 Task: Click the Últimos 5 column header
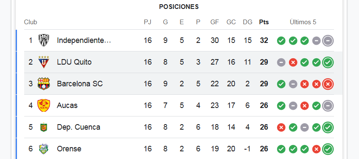pos(303,22)
